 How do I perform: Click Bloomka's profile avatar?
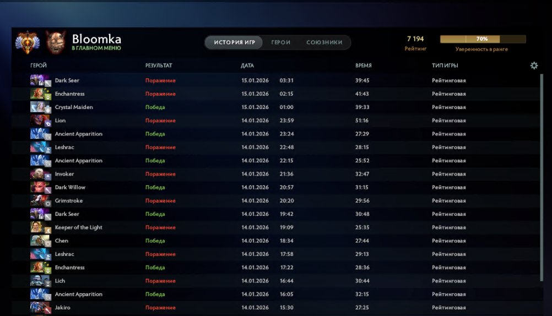click(x=56, y=42)
